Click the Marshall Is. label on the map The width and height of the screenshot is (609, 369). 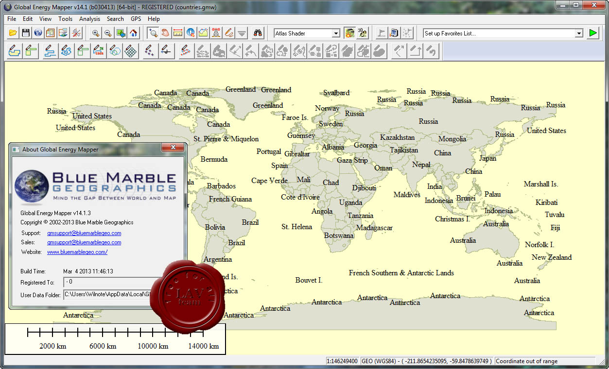tap(541, 184)
